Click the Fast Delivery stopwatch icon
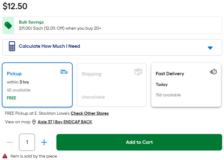This screenshot has width=224, height=160. pyautogui.click(x=213, y=72)
